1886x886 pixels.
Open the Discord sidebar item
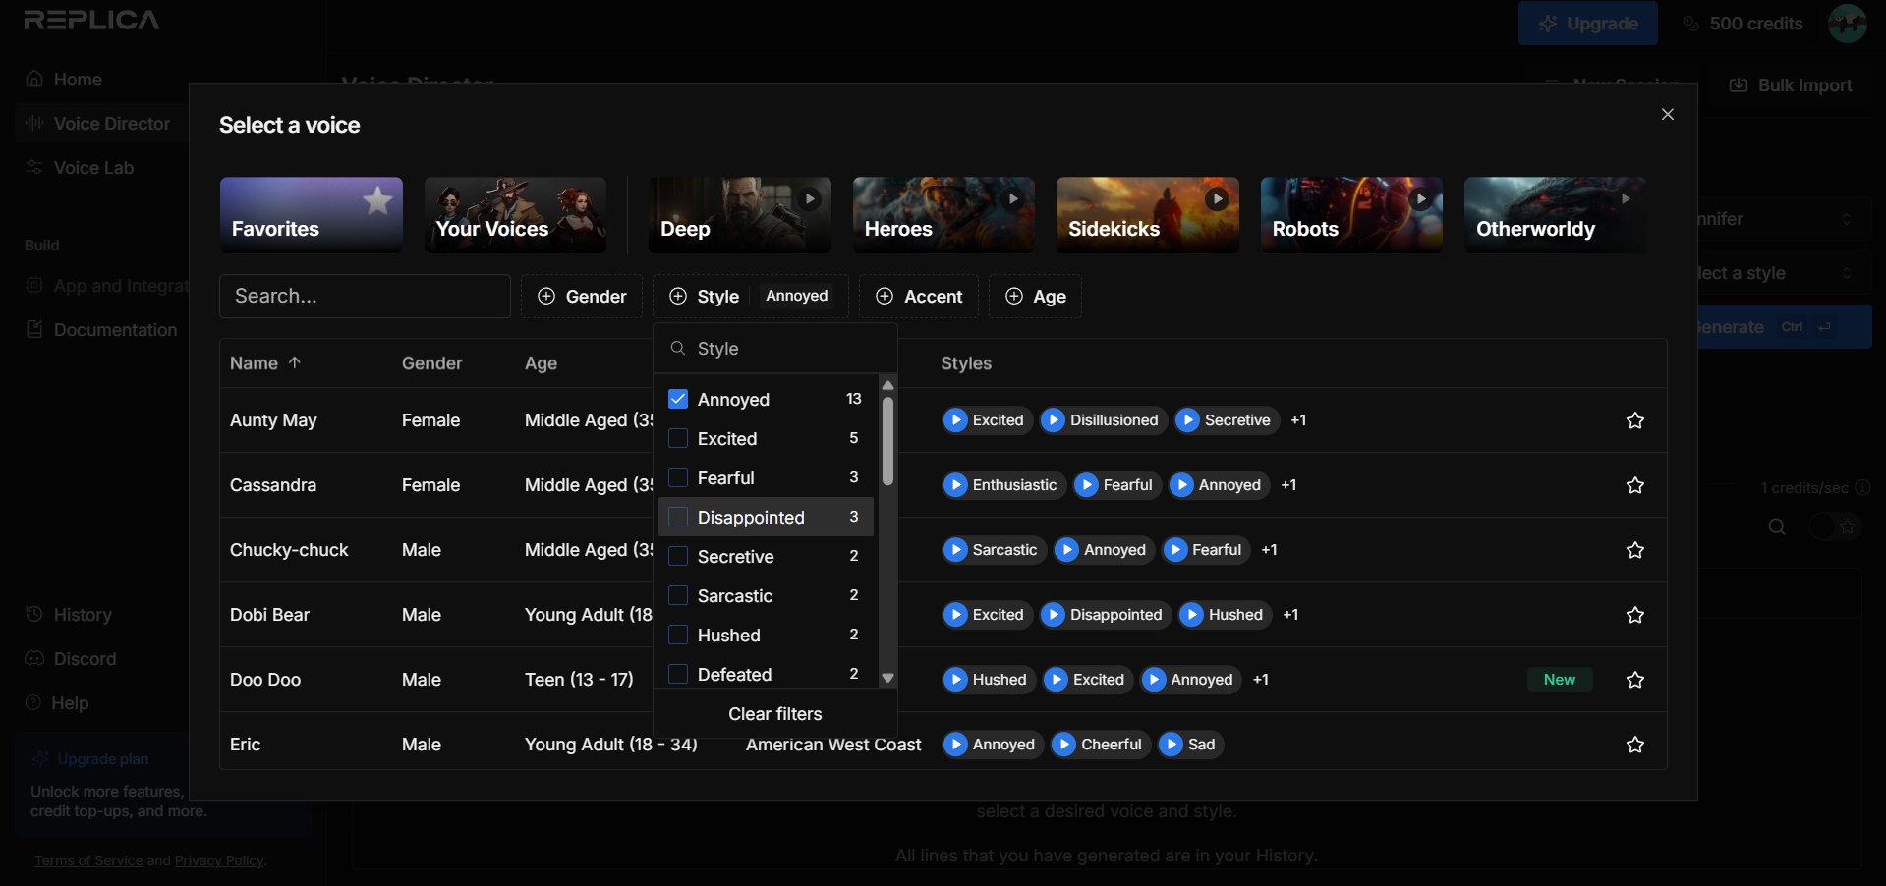(x=84, y=658)
